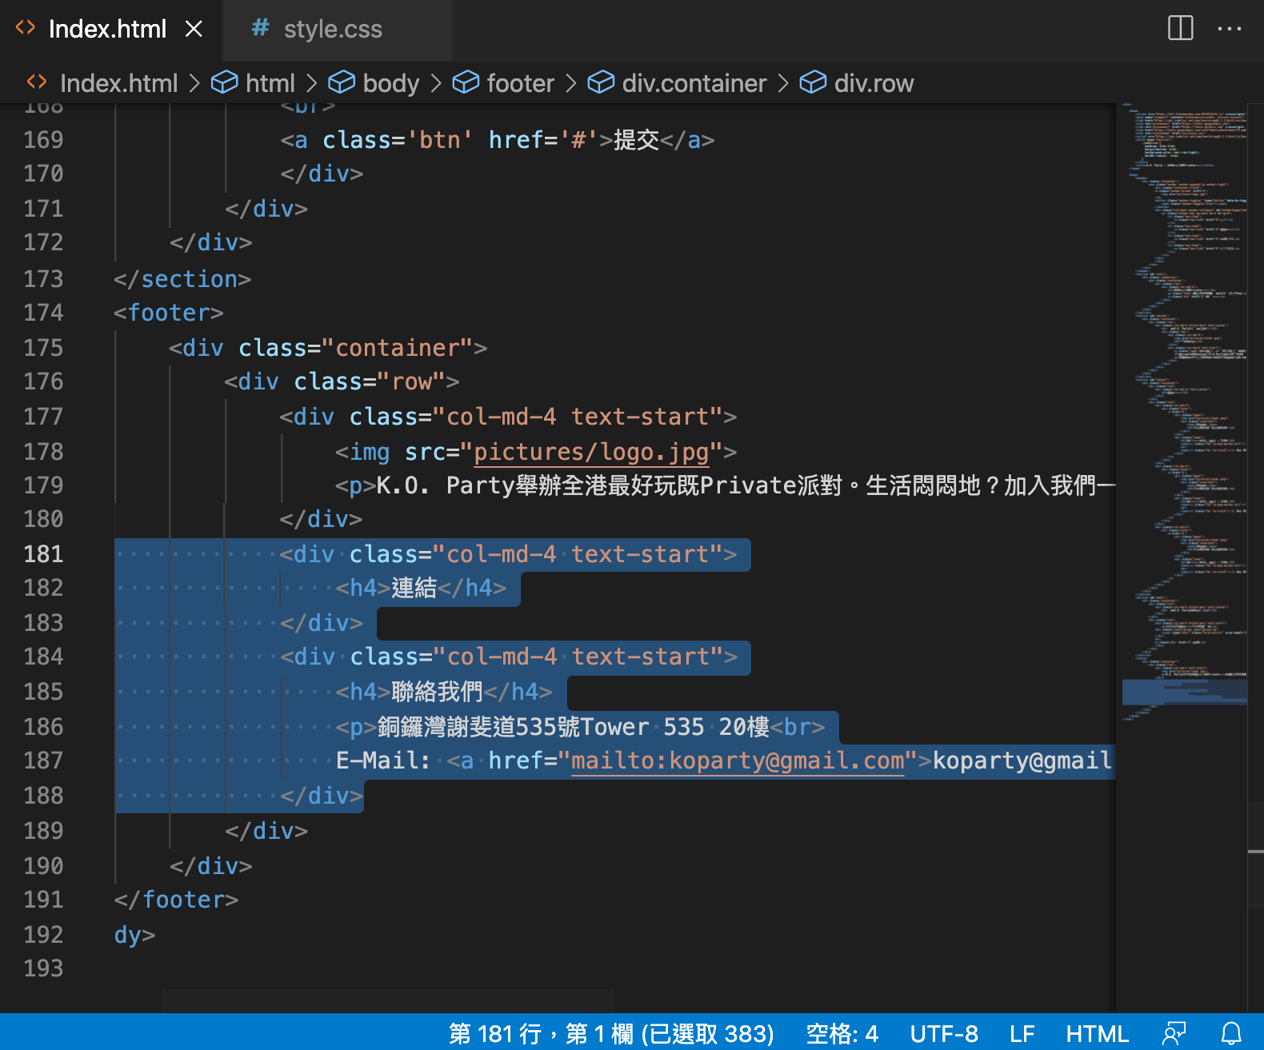Click the </div> closing tag on line 189
The width and height of the screenshot is (1264, 1050).
(x=266, y=831)
